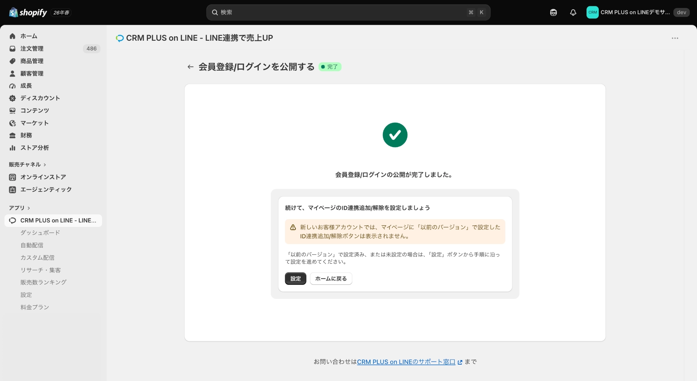
Task: Click the ホーム house icon
Action: click(13, 36)
